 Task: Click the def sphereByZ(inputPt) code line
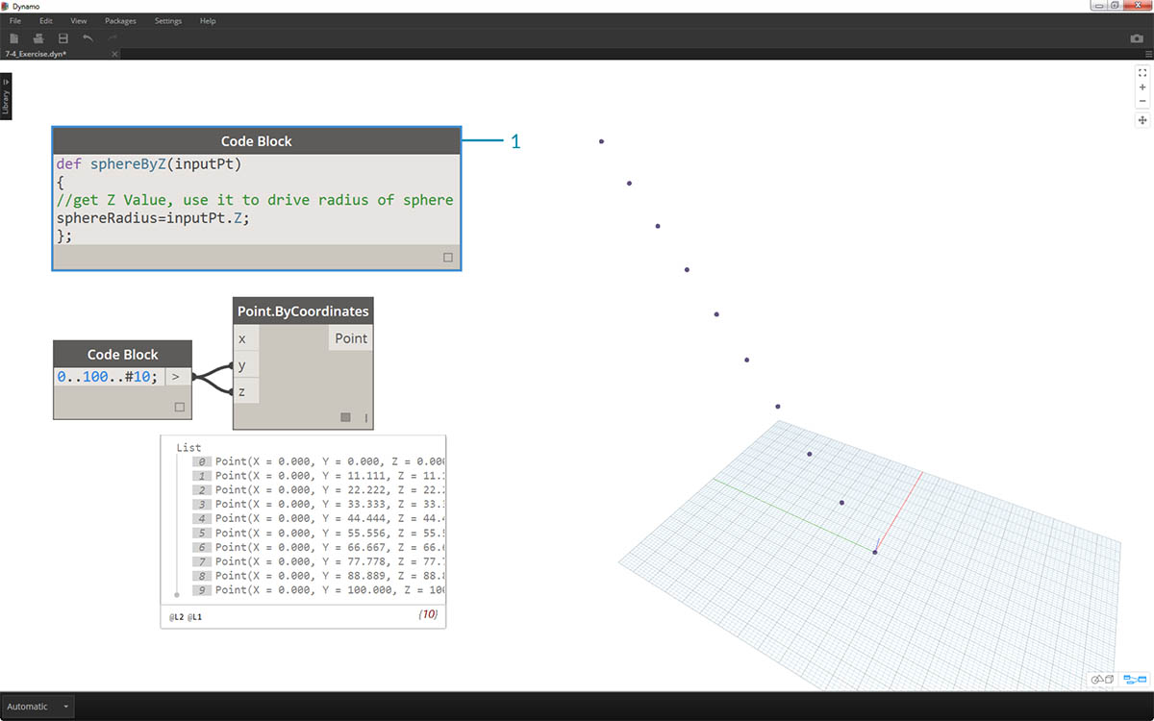click(x=149, y=164)
